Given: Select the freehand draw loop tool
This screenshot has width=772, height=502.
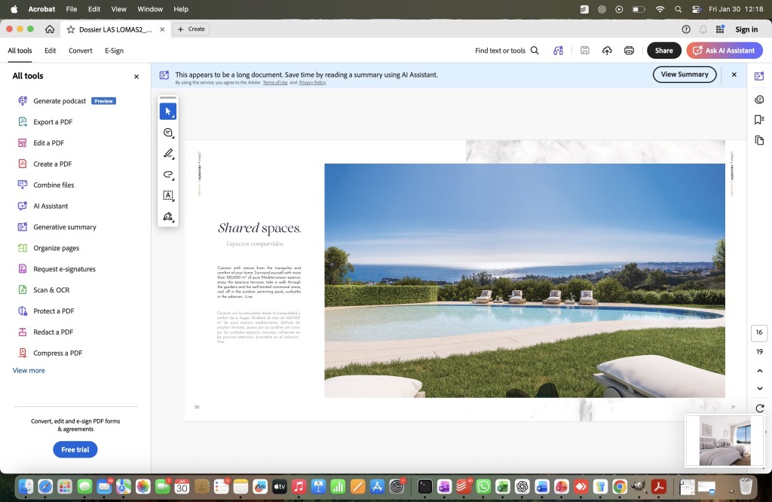Looking at the screenshot, I should pyautogui.click(x=168, y=175).
